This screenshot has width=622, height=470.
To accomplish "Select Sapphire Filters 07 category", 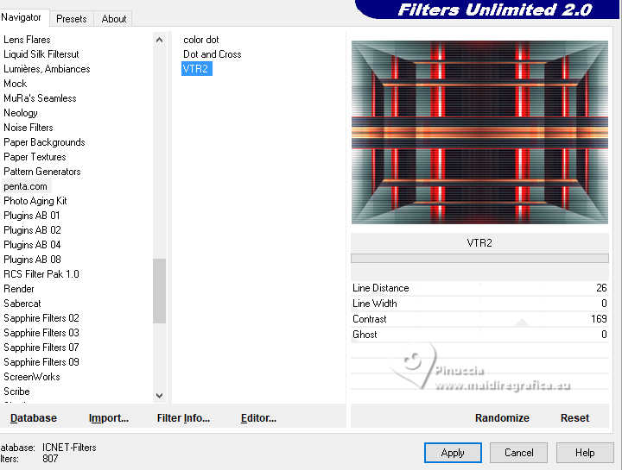I will (x=41, y=348).
